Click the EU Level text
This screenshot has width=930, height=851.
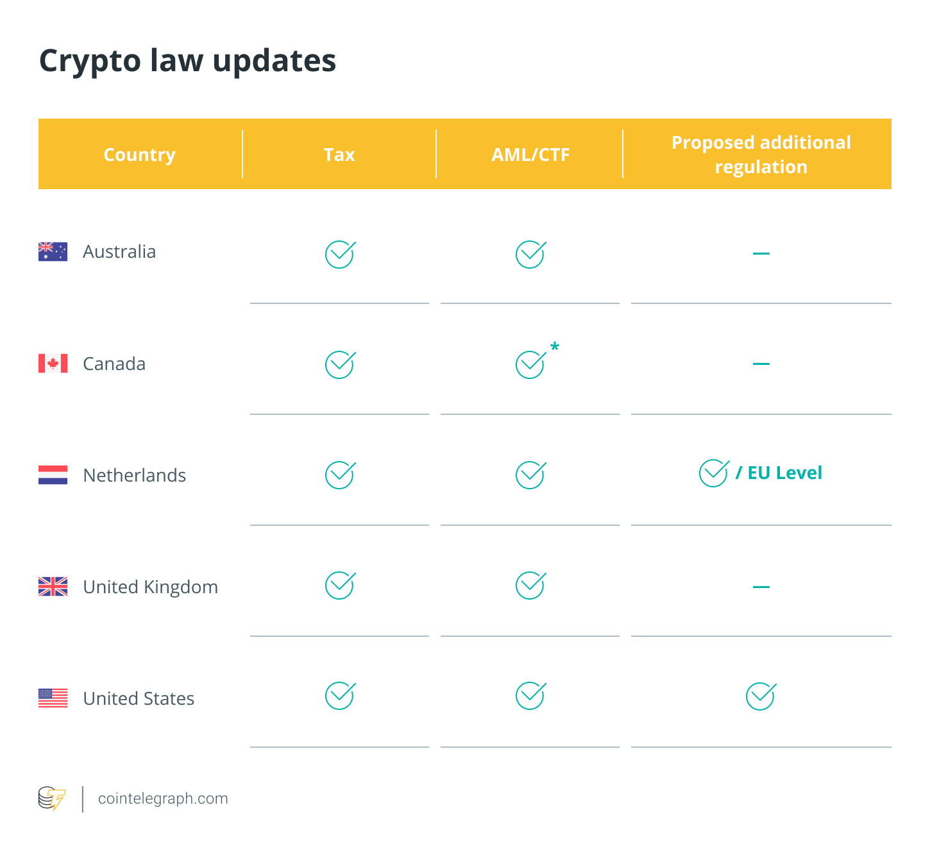(784, 473)
